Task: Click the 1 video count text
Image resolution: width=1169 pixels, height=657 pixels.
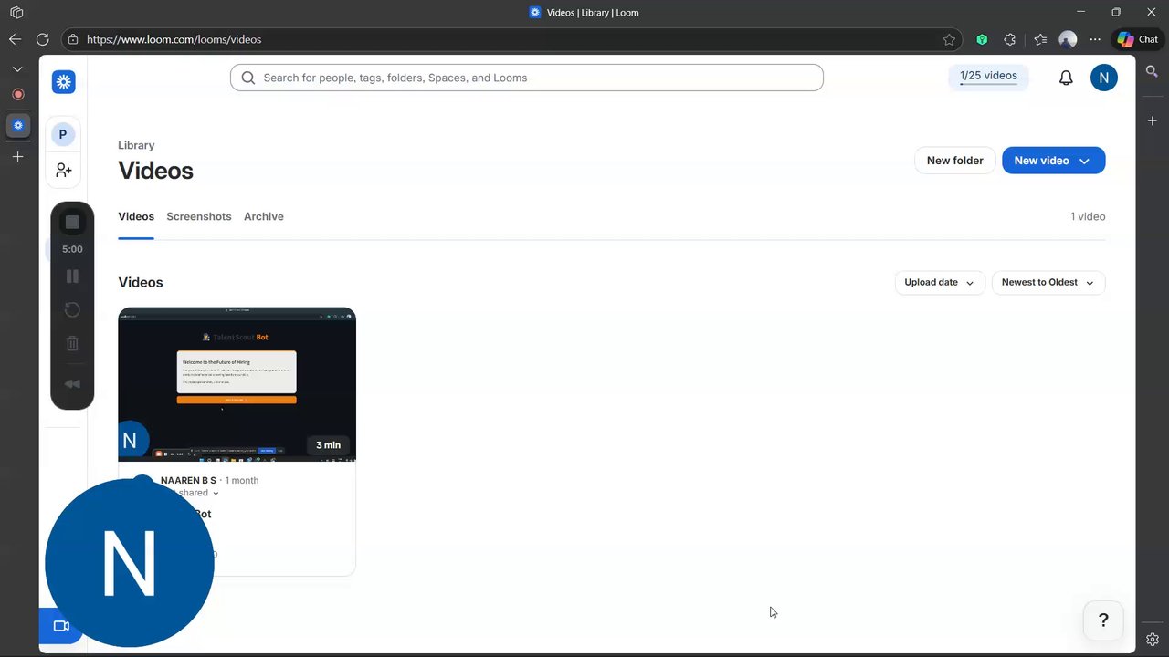Action: pyautogui.click(x=1088, y=216)
